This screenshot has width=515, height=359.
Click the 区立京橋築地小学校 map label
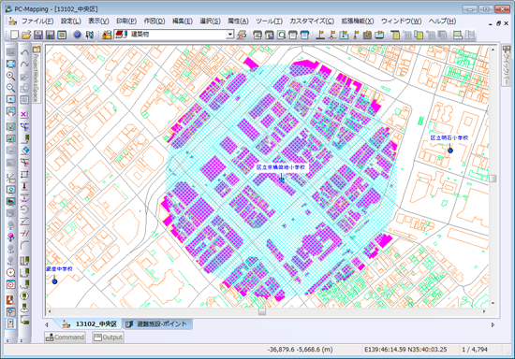(x=281, y=167)
